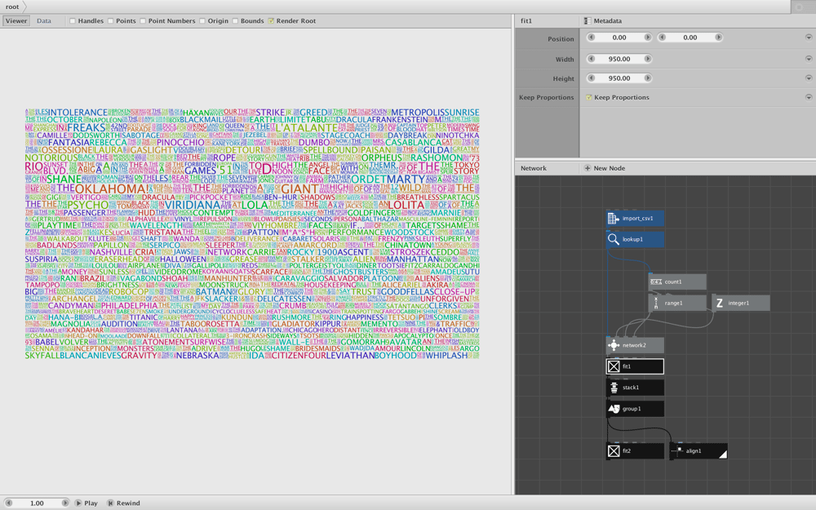Screen dimensions: 816x510
Task: Step frame forward with right arrow
Action: click(x=65, y=503)
